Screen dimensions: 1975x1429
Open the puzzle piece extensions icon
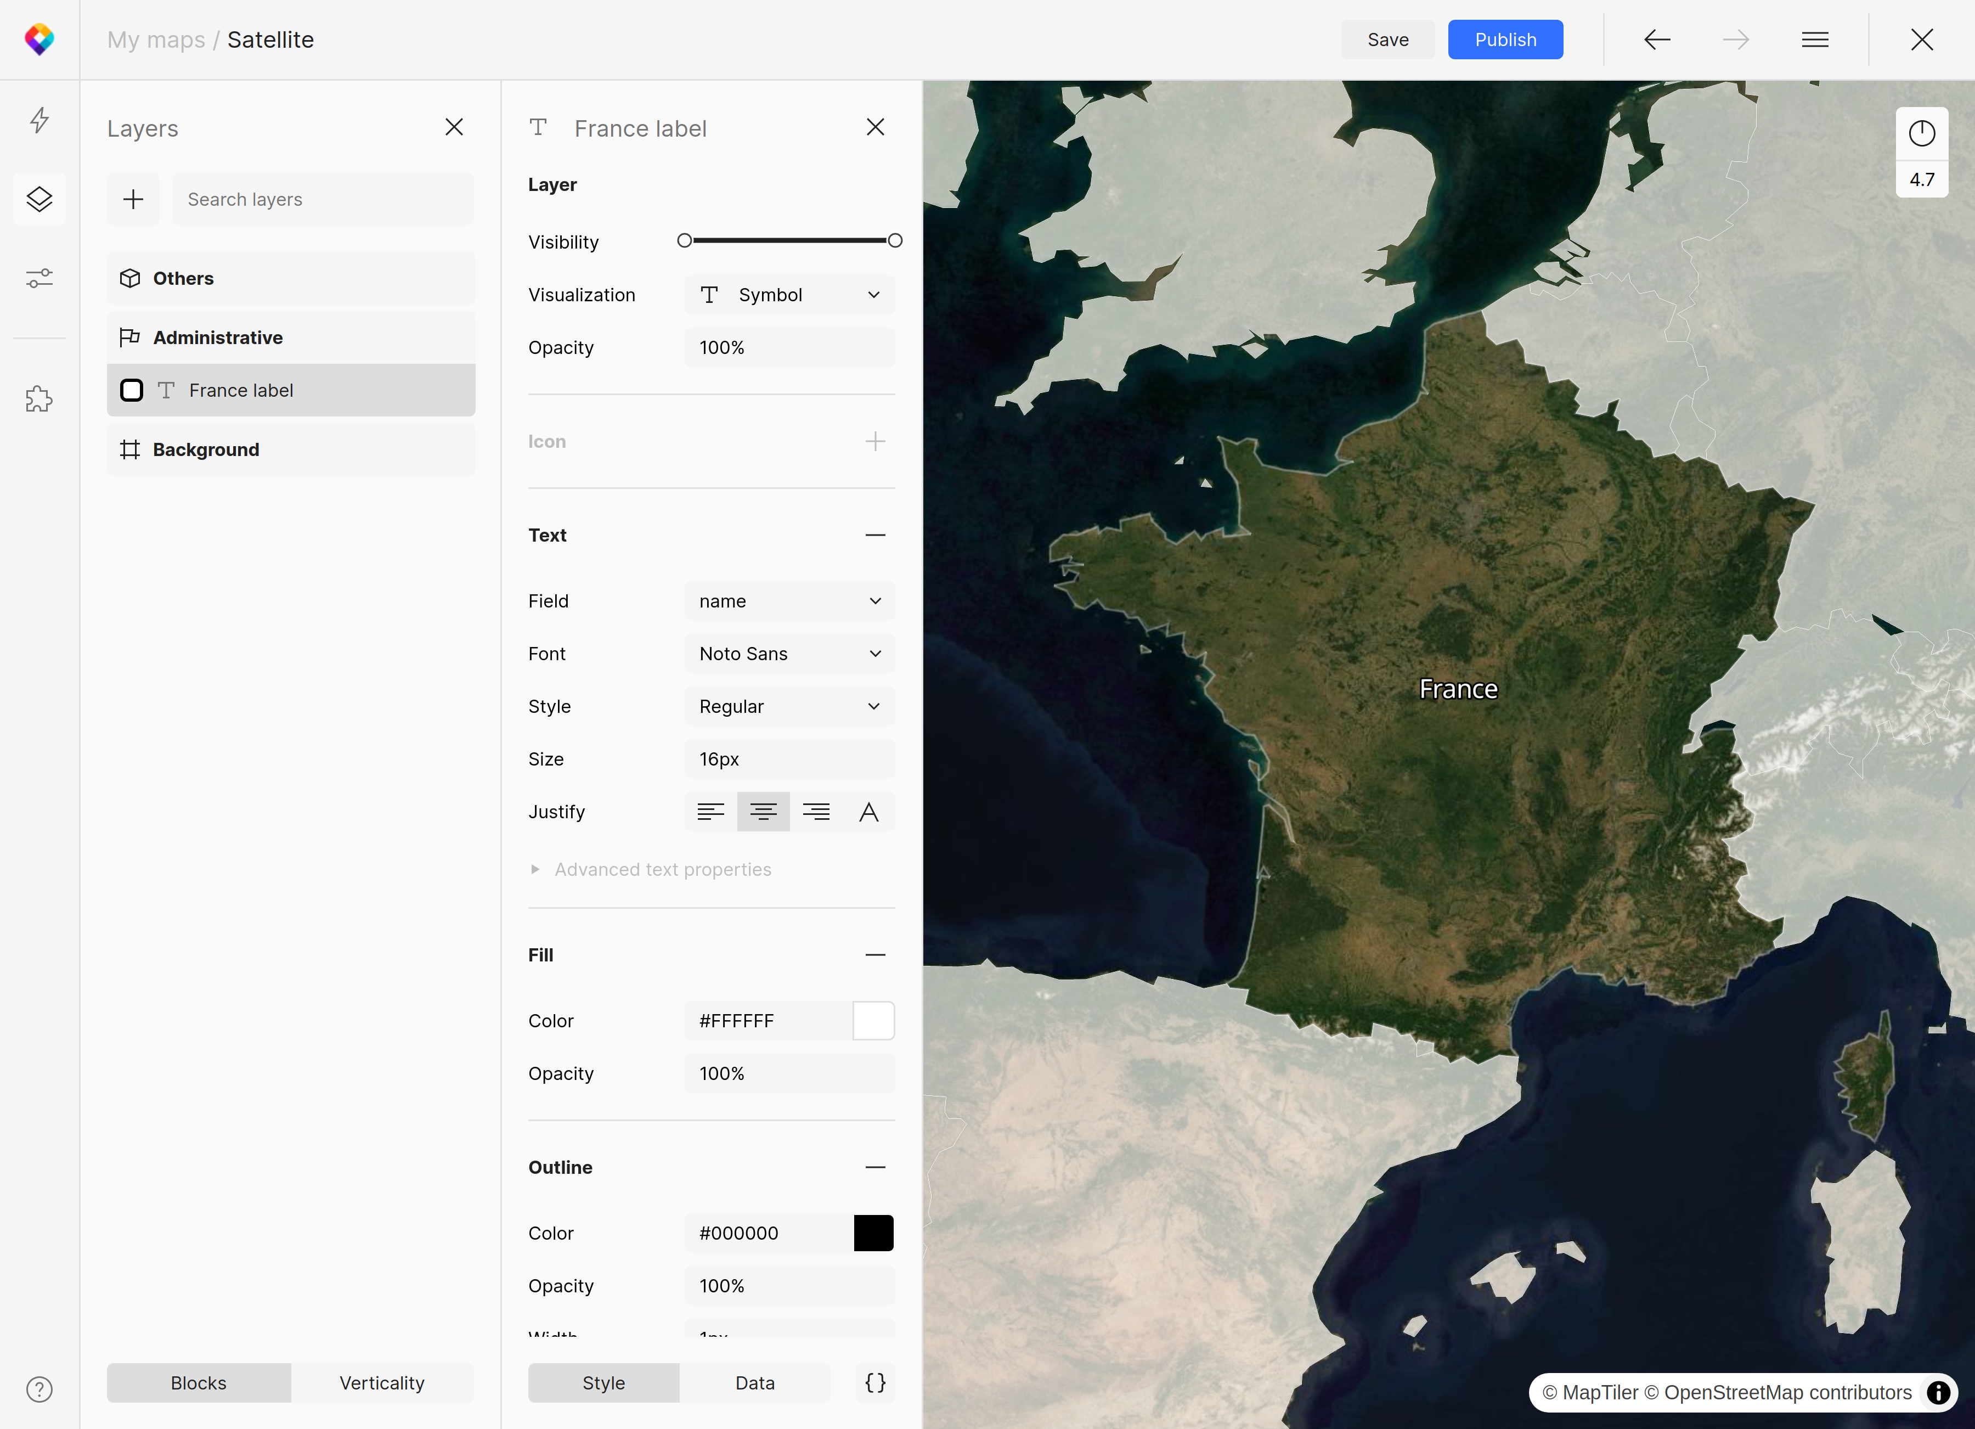(x=39, y=399)
